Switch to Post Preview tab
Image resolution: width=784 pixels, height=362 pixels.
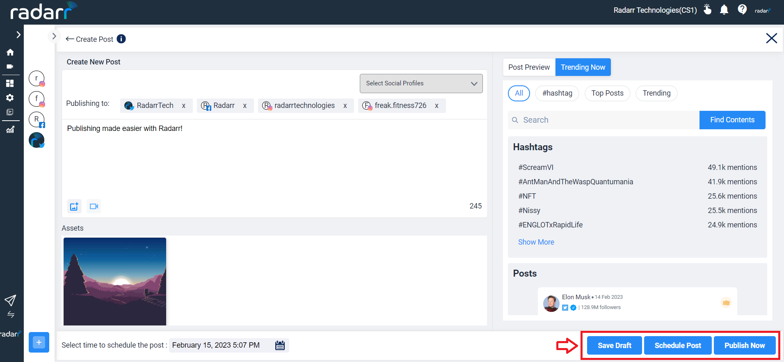[529, 67]
